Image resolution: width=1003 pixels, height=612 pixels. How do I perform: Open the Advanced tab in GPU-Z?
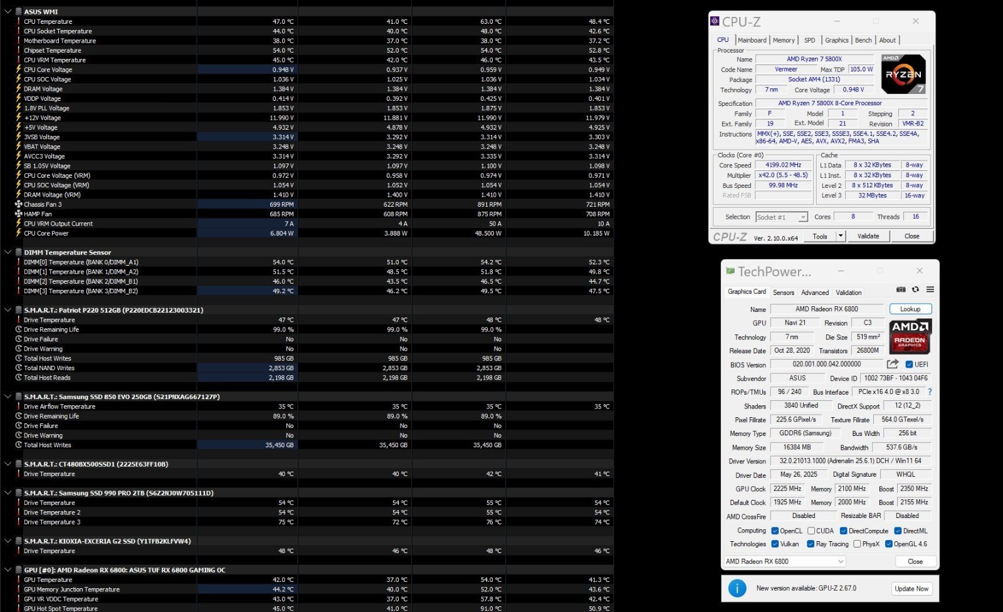tap(815, 293)
